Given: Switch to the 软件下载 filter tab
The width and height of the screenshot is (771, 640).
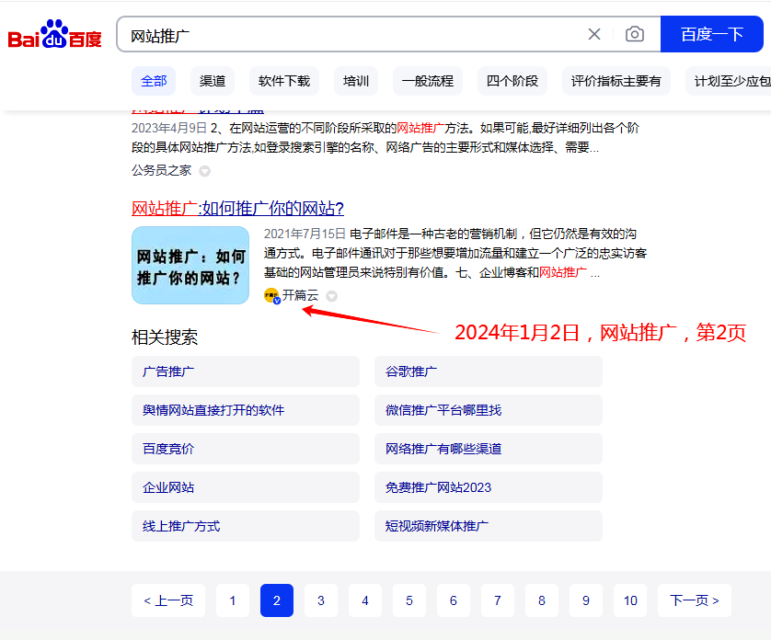Looking at the screenshot, I should [283, 81].
